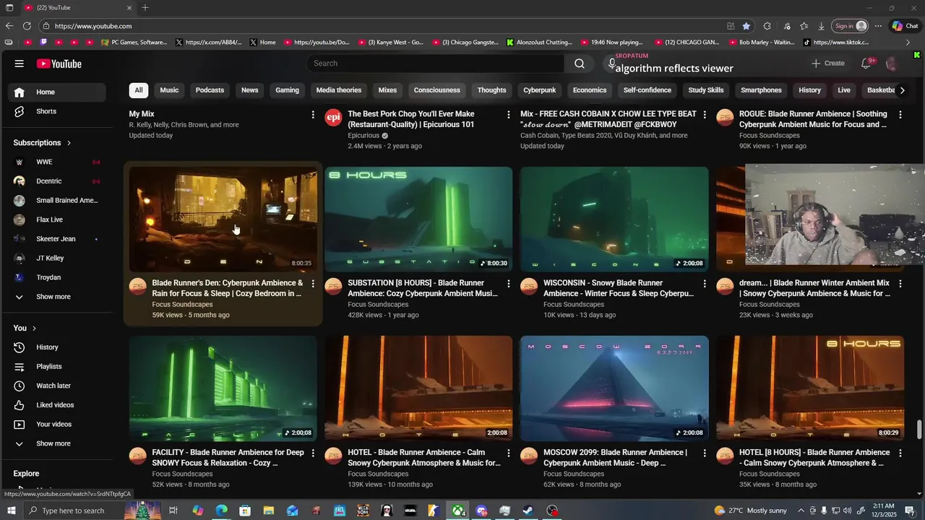This screenshot has height=520, width=925.
Task: Open a new browser tab
Action: point(145,8)
